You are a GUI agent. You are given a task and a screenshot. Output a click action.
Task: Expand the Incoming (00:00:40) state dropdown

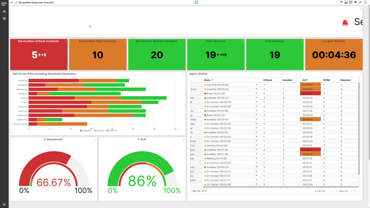pos(256,85)
